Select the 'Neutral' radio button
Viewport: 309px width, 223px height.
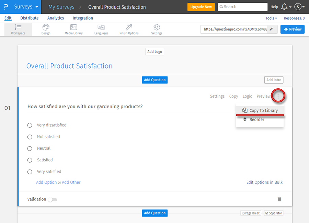point(30,149)
